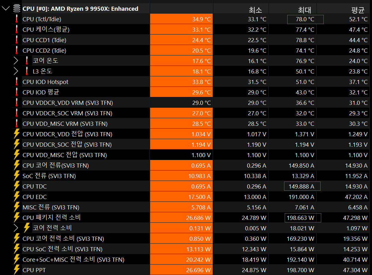372x275 pixels.
Task: Click the 17.500 A current value
Action: [200, 197]
